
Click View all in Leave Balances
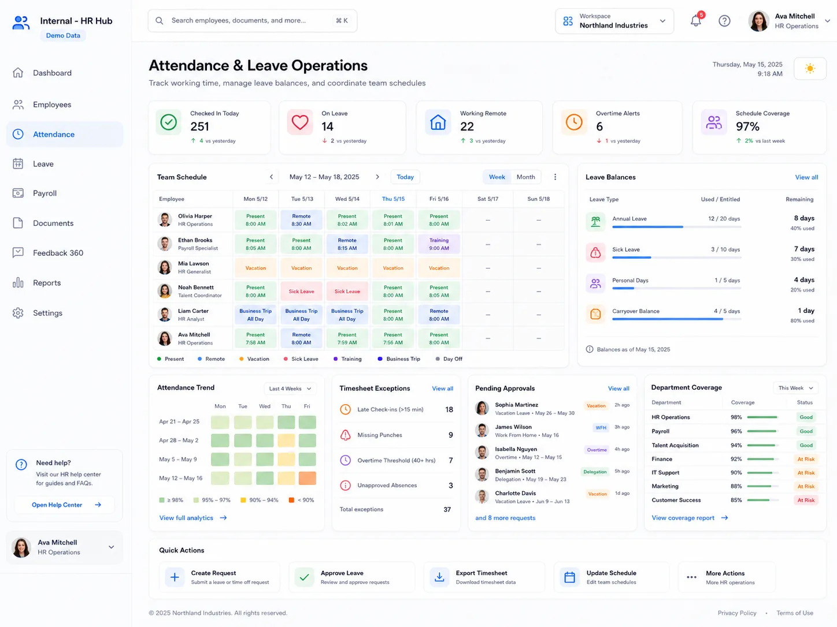806,177
